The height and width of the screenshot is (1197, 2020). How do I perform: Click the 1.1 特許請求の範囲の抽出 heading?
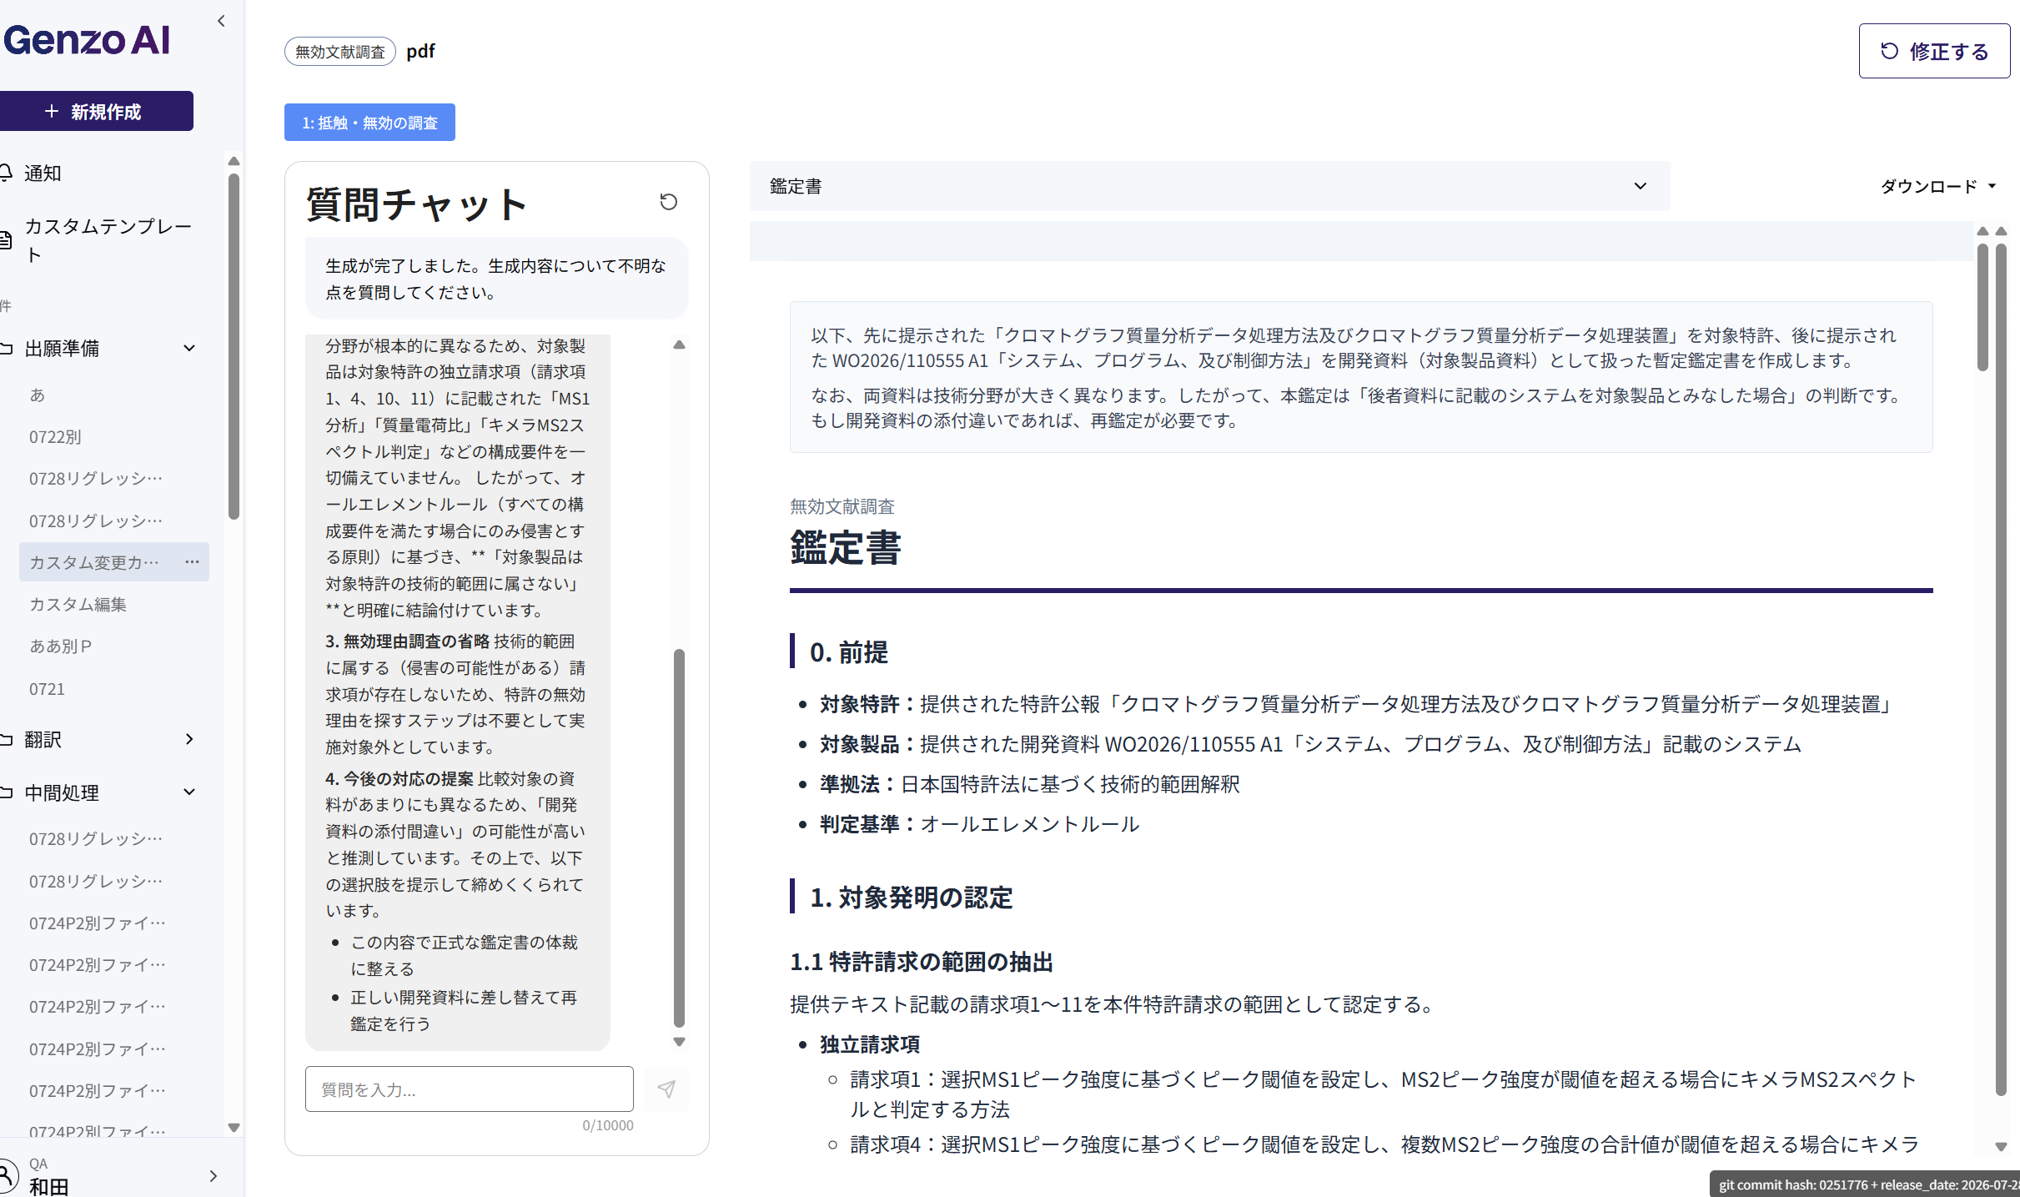pos(922,962)
